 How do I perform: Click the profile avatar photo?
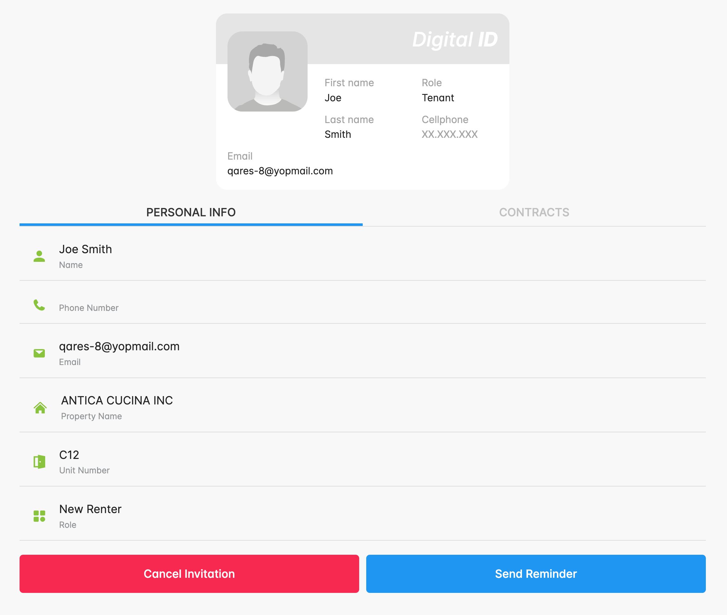tap(267, 71)
